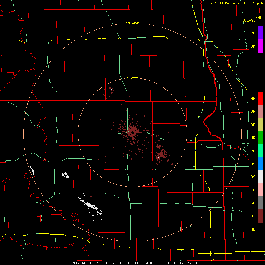Click the yellow BD legend color swatch
This screenshot has width=265, height=265.
tap(260, 125)
